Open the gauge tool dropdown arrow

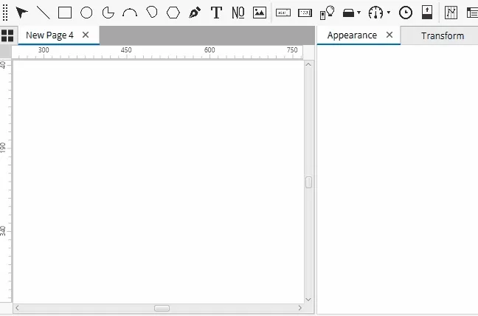coord(389,13)
